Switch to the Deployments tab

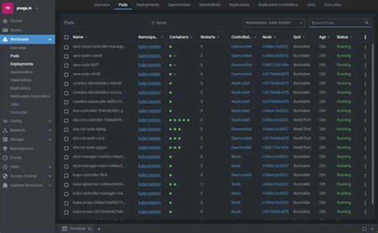pos(148,5)
